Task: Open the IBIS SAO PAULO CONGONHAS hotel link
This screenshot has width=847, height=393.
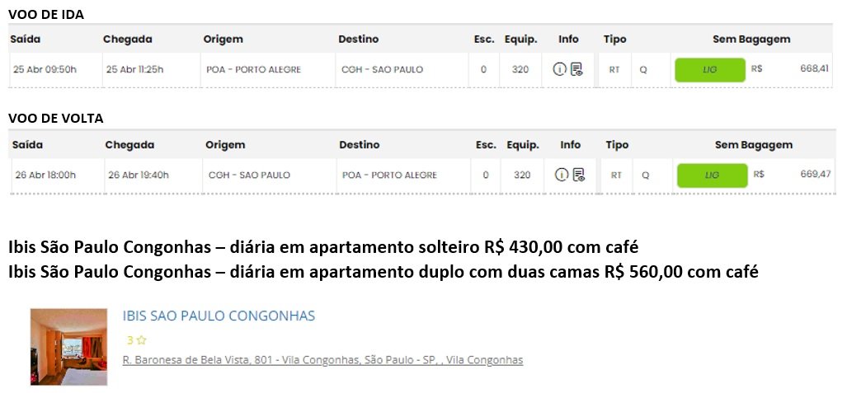Action: pos(219,316)
